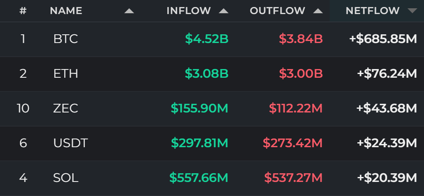Viewport: 424px width, 196px height.
Task: Click USDT inflow value $297.81M
Action: pos(200,143)
